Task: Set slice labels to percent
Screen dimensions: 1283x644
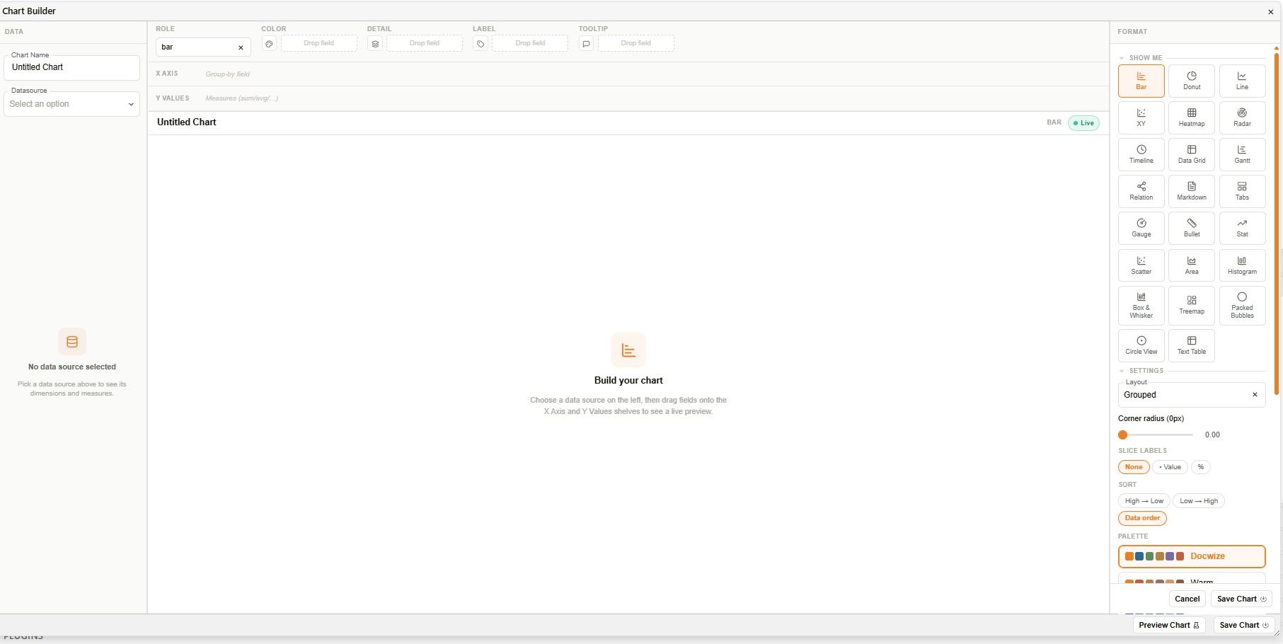Action: [1201, 467]
